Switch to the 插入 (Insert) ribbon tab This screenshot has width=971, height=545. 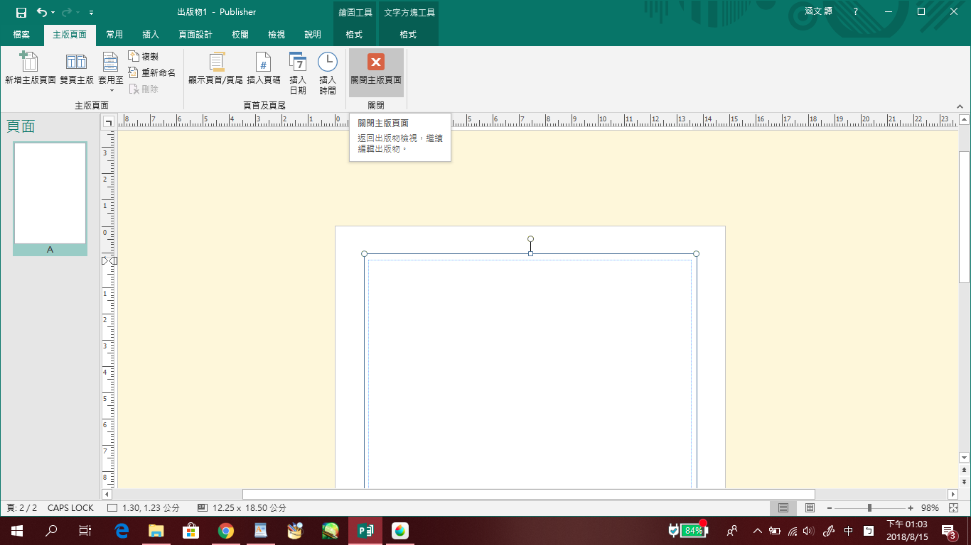[x=151, y=35]
